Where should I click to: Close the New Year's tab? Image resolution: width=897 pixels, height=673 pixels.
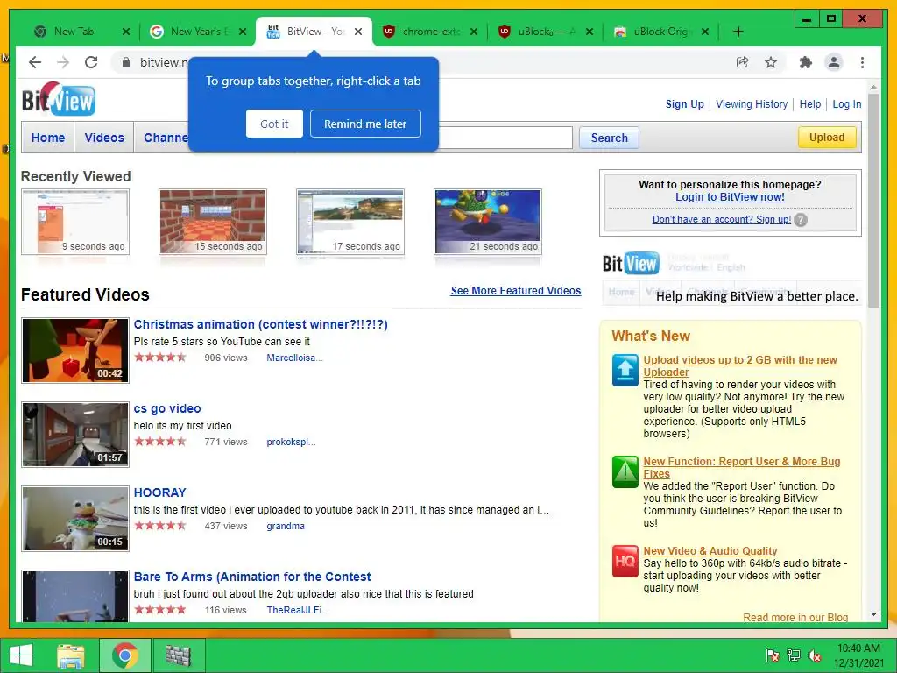[243, 32]
